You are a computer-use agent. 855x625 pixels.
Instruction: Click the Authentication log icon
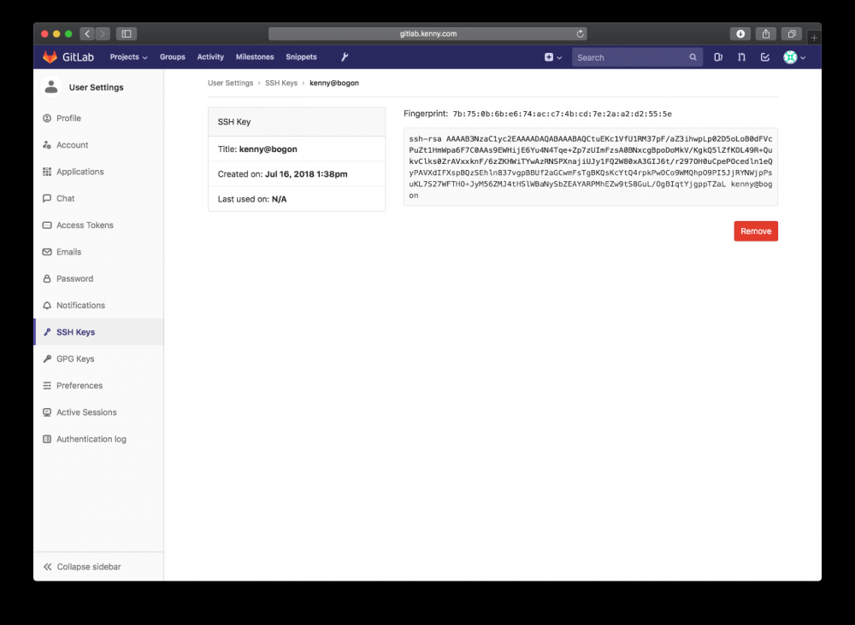[x=47, y=439]
